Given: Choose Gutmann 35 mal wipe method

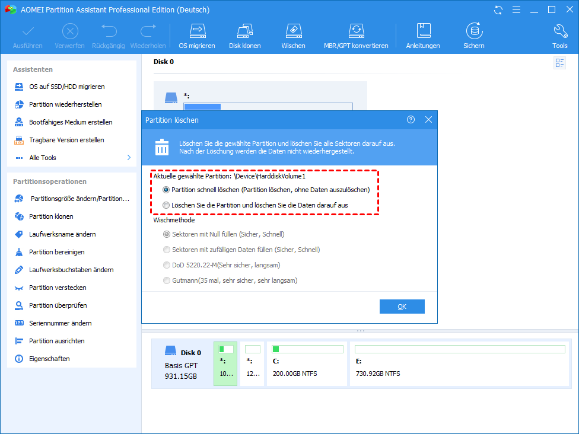Looking at the screenshot, I should (167, 280).
